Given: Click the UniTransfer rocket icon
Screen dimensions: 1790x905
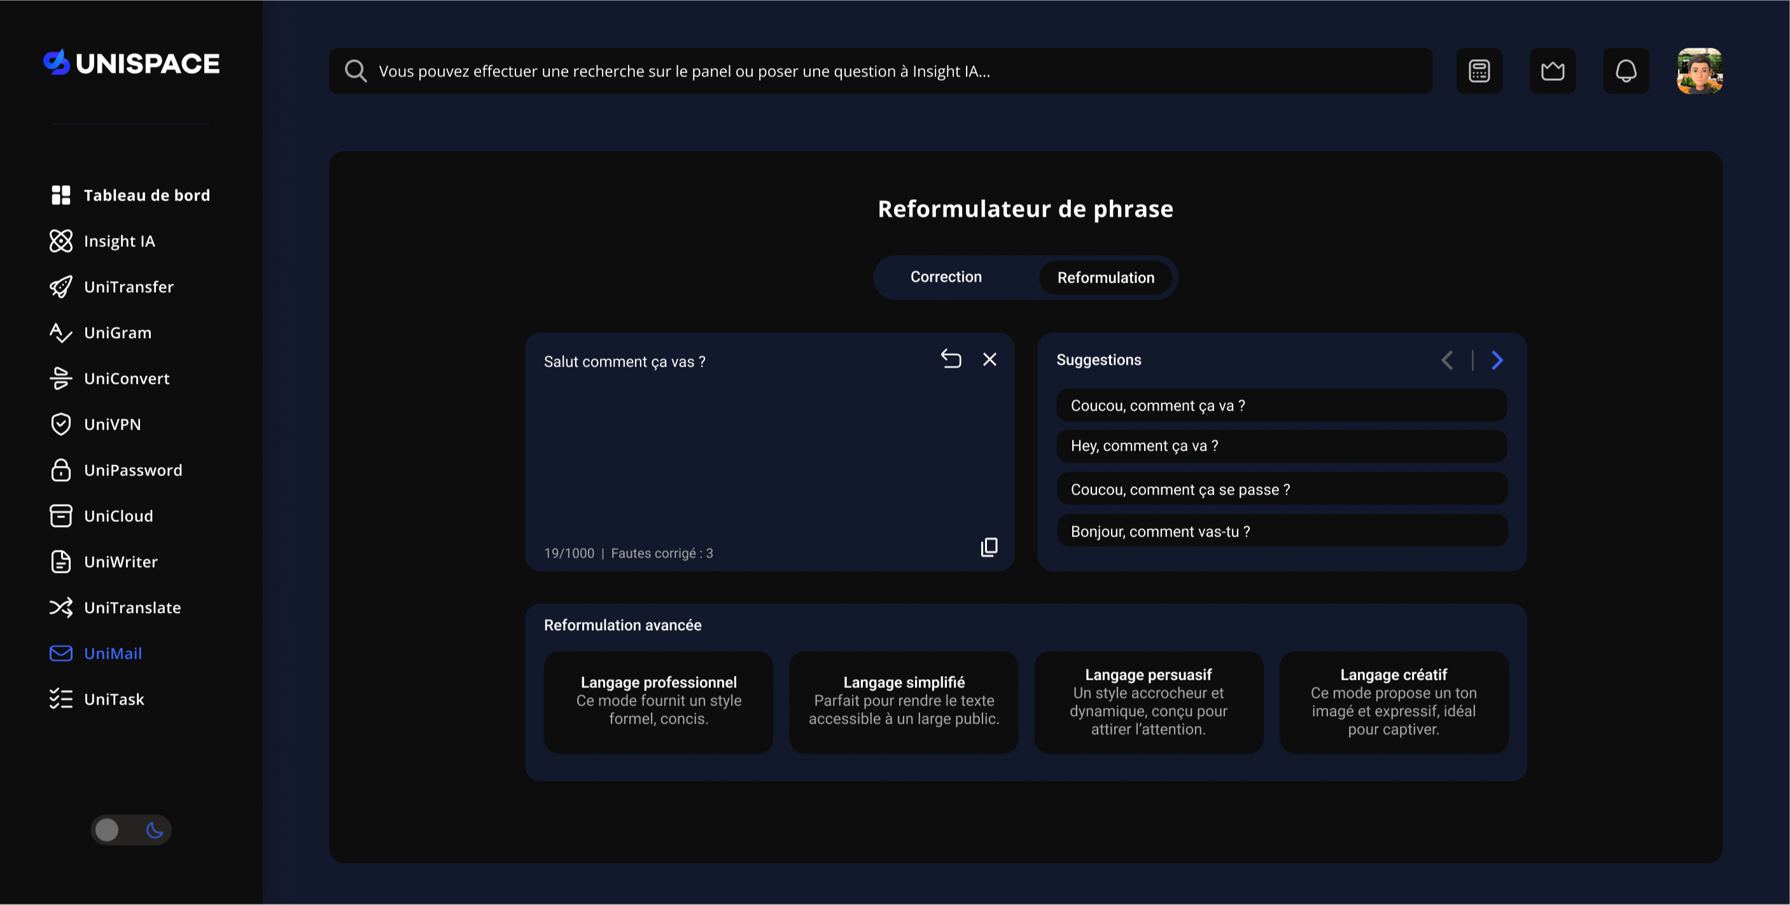Looking at the screenshot, I should tap(61, 287).
